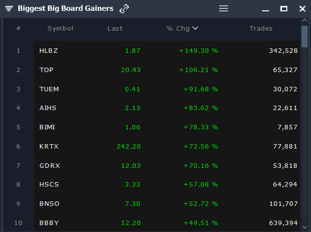Click the # column header

tap(18, 28)
